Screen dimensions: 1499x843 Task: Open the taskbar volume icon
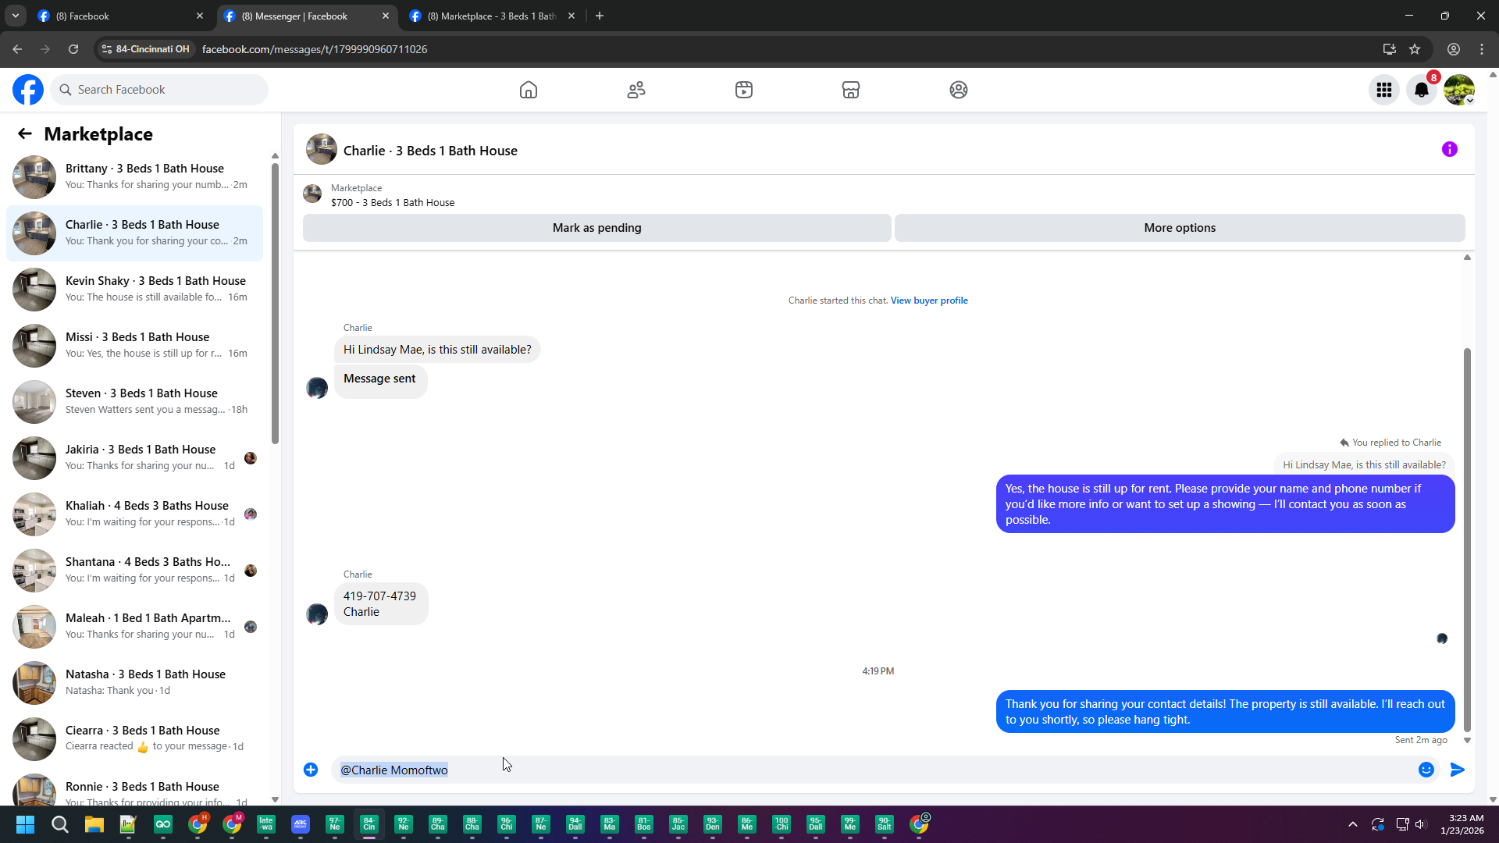(x=1420, y=824)
